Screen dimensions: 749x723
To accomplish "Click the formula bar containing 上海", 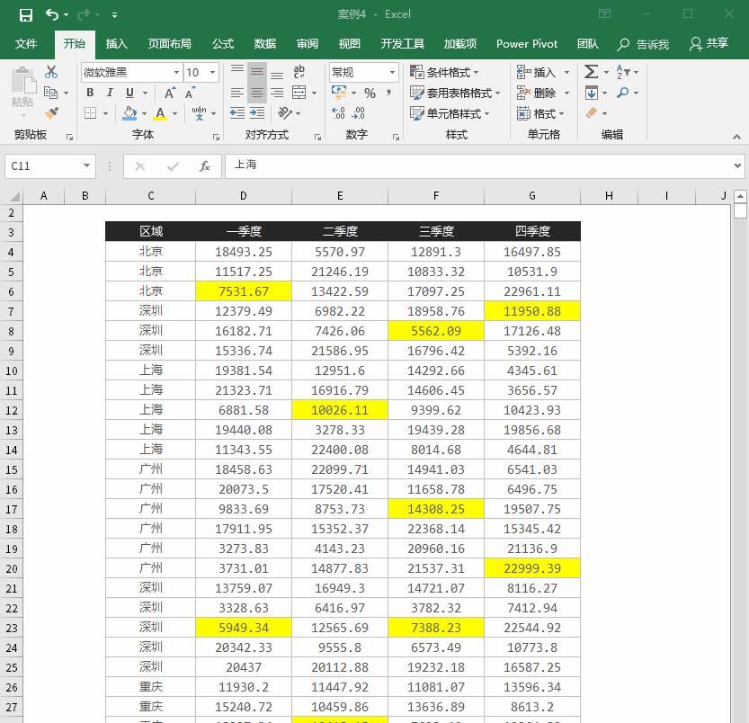I will (478, 165).
